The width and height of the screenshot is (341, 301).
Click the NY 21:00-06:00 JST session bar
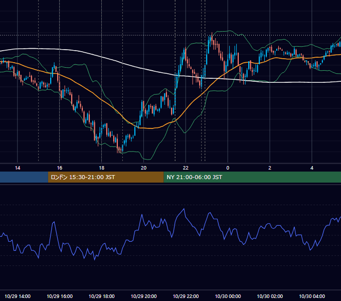[252, 177]
